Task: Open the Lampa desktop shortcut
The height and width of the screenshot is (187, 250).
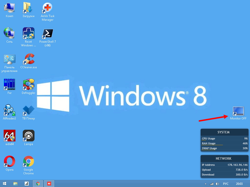Action: pos(29,136)
